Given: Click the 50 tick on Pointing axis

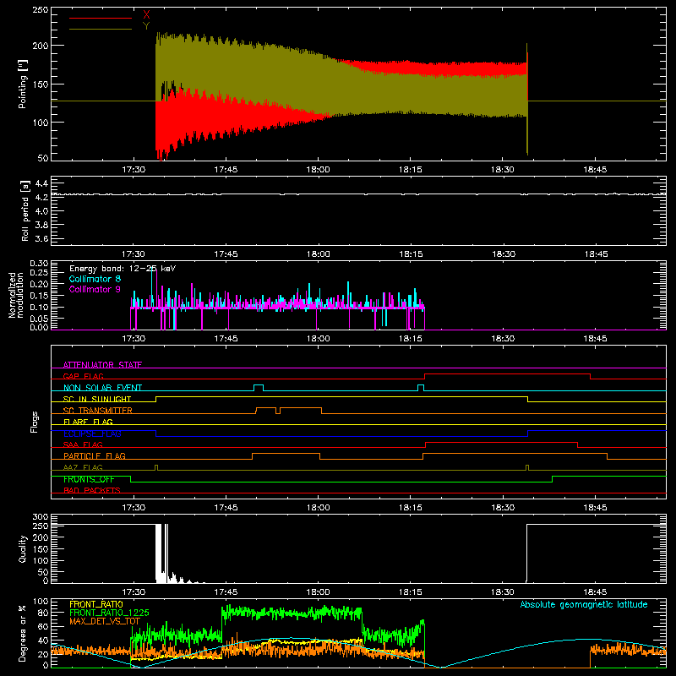Looking at the screenshot, I should (x=43, y=158).
